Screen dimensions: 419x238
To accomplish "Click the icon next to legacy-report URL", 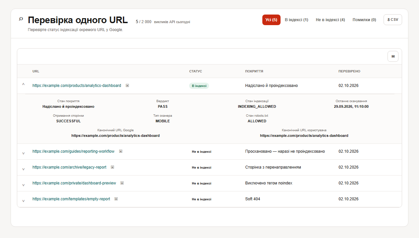I will pos(113,167).
